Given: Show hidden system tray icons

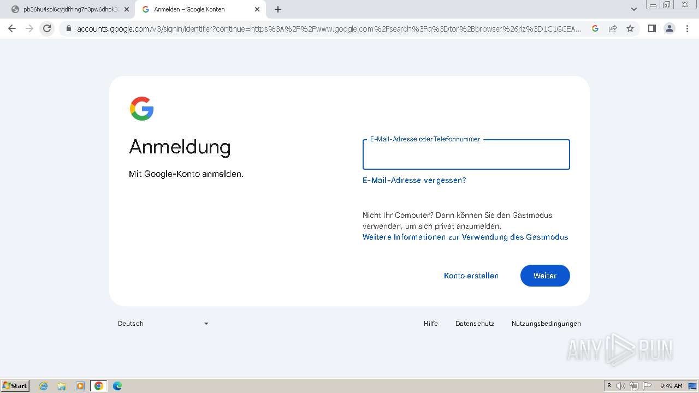Looking at the screenshot, I should pos(609,386).
